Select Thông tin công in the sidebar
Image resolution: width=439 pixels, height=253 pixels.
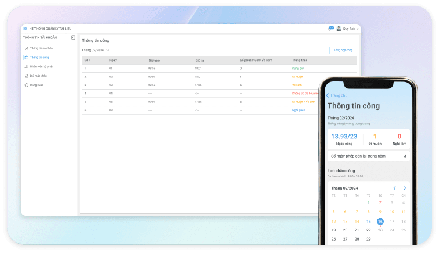pyautogui.click(x=39, y=57)
